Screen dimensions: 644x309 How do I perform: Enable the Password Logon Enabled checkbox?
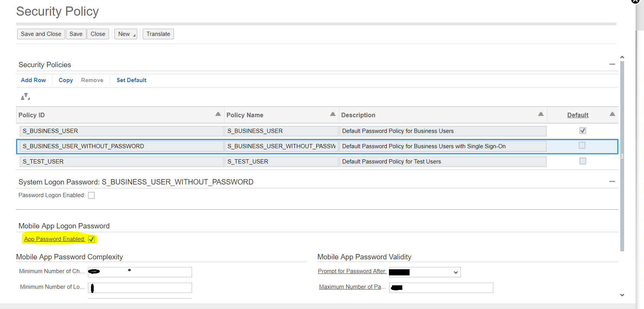(x=91, y=196)
